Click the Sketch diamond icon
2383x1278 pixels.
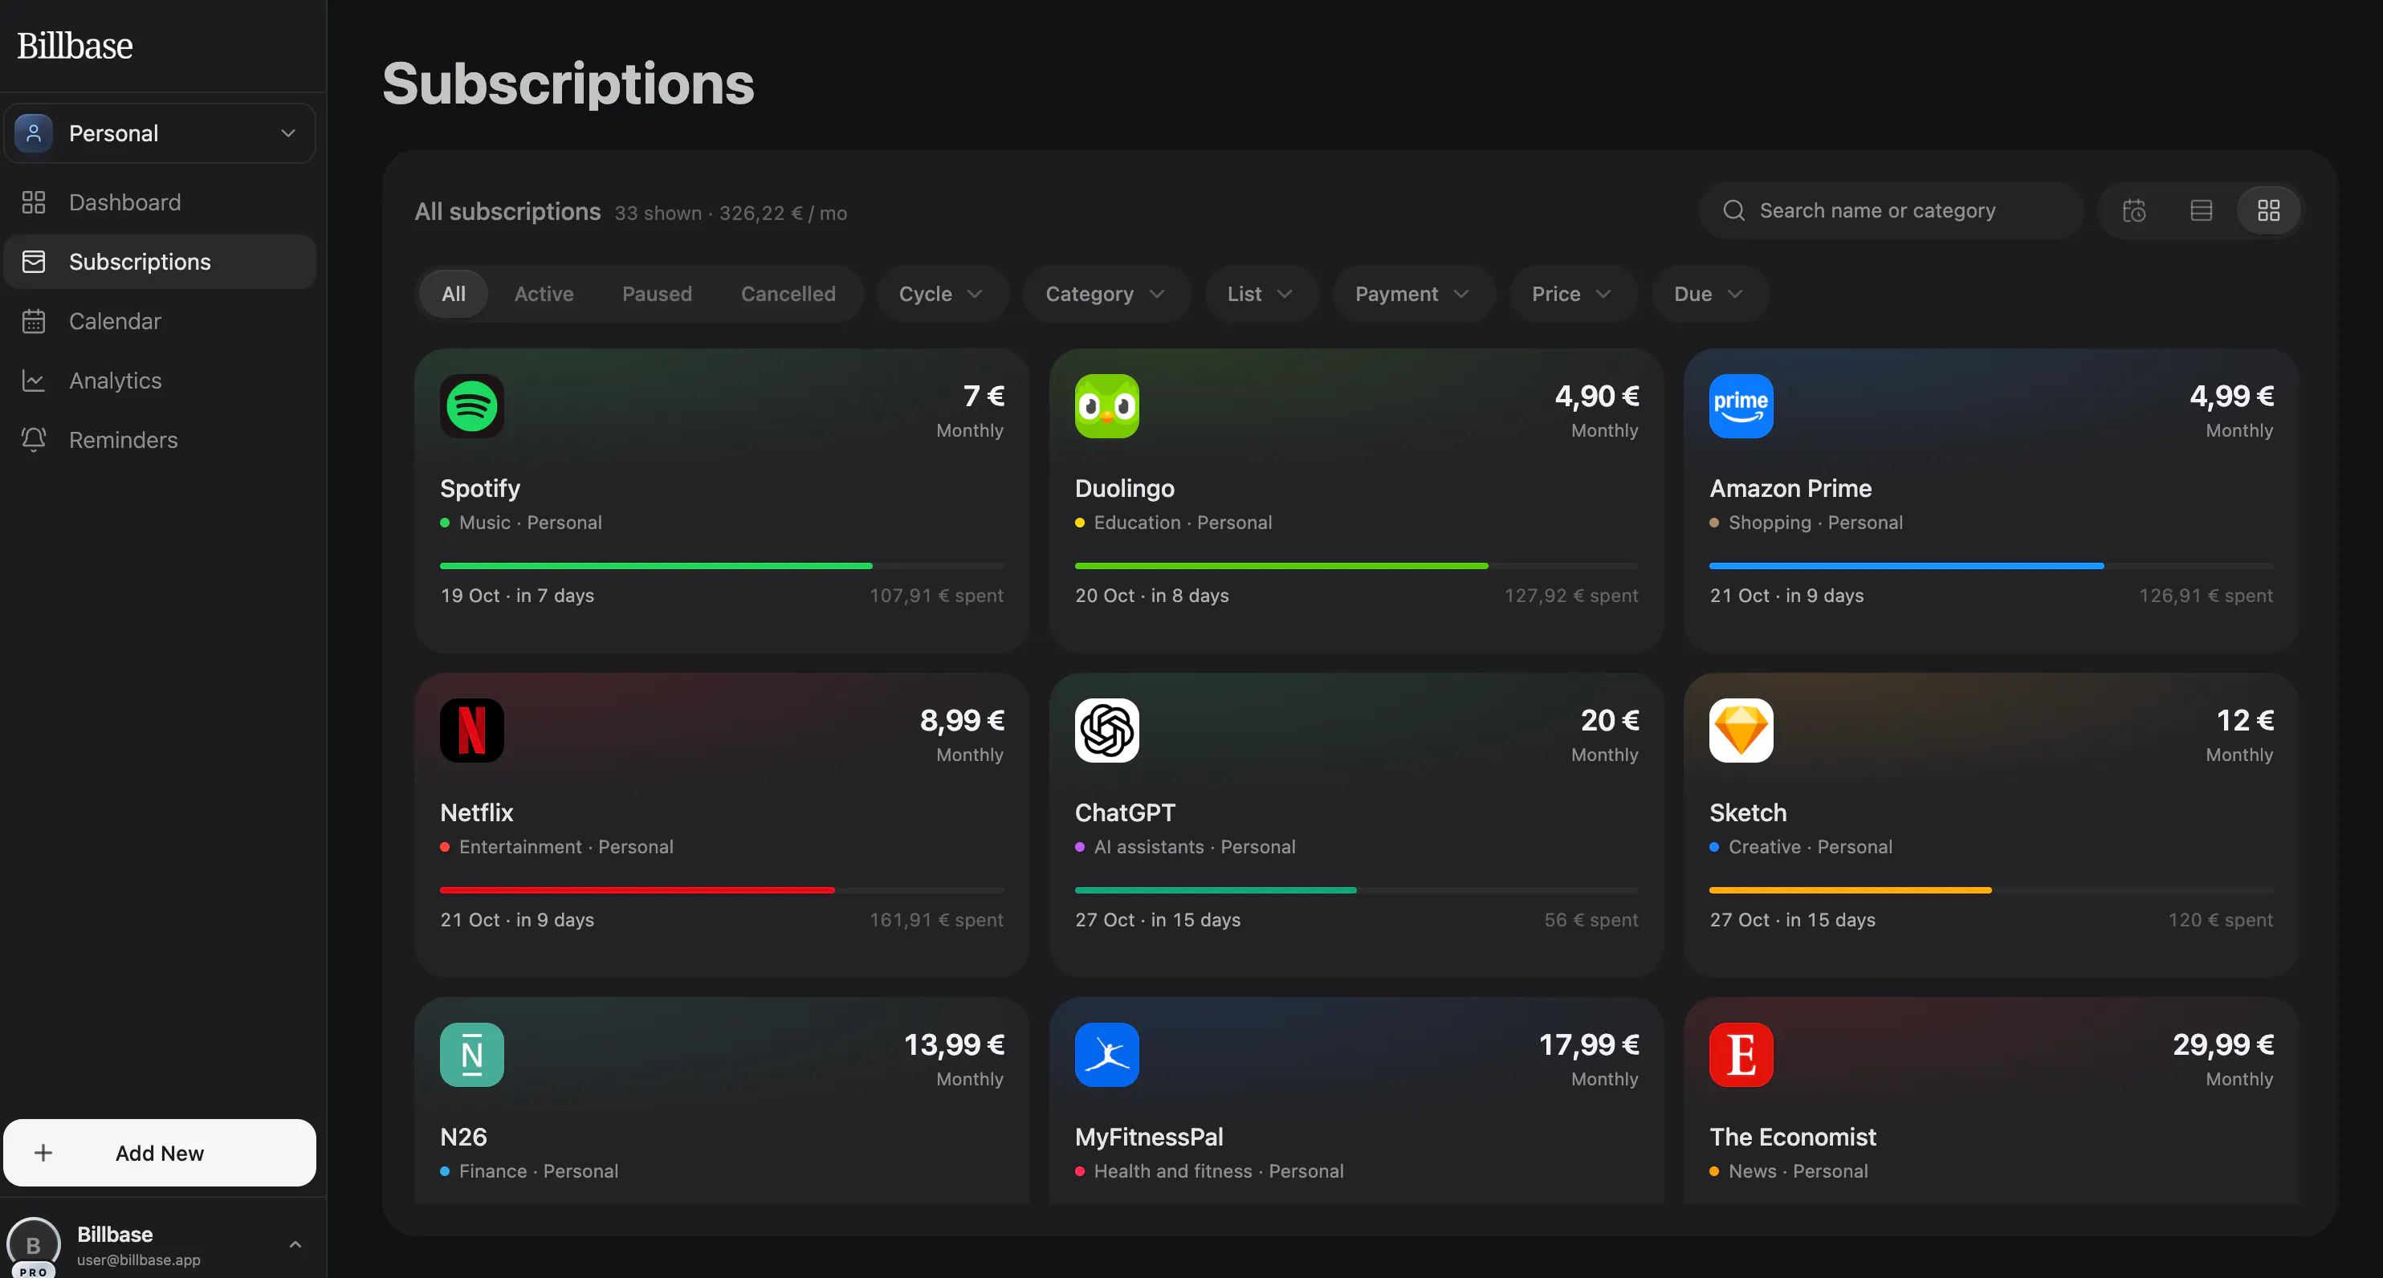tap(1741, 731)
